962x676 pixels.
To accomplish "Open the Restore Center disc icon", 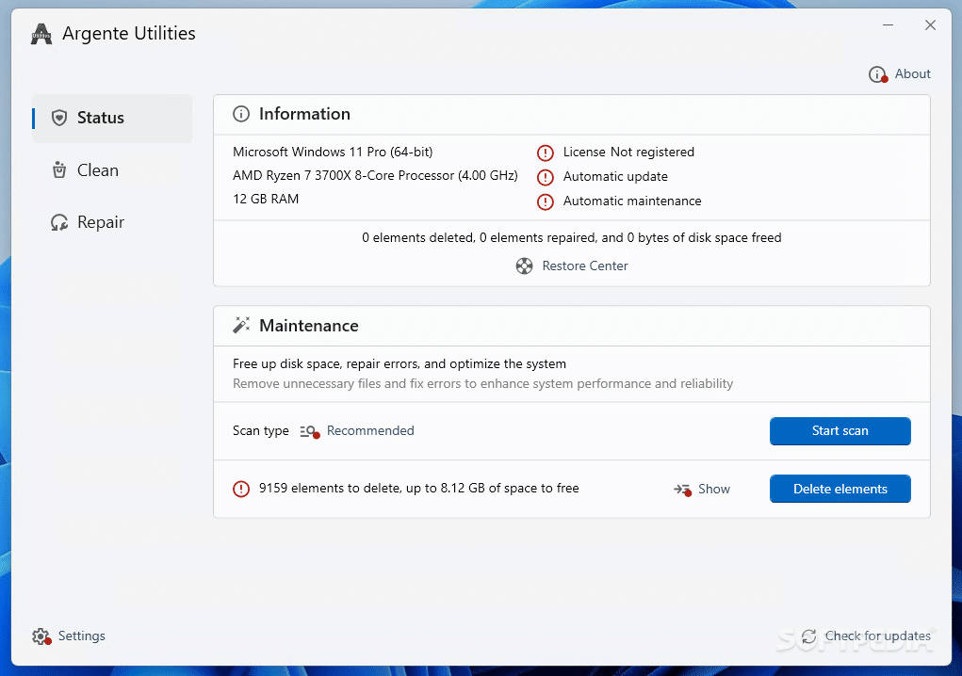I will click(x=524, y=266).
